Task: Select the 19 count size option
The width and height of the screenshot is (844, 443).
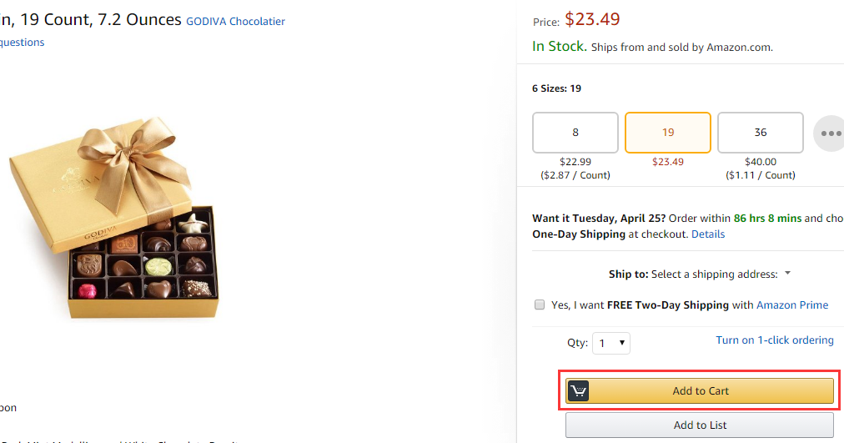Action: pyautogui.click(x=668, y=133)
